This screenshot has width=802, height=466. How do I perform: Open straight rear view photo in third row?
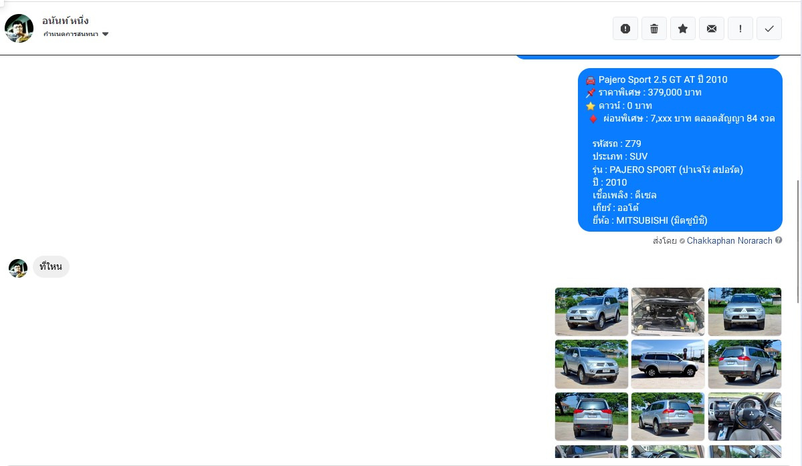coord(591,417)
